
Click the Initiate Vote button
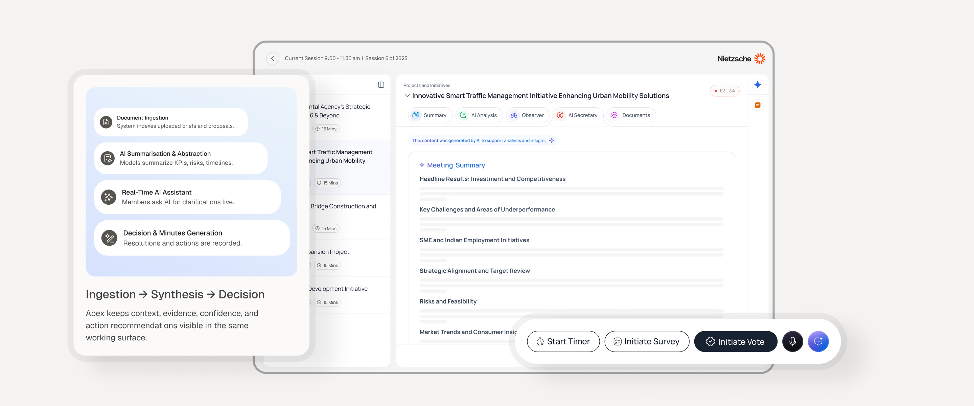(736, 341)
